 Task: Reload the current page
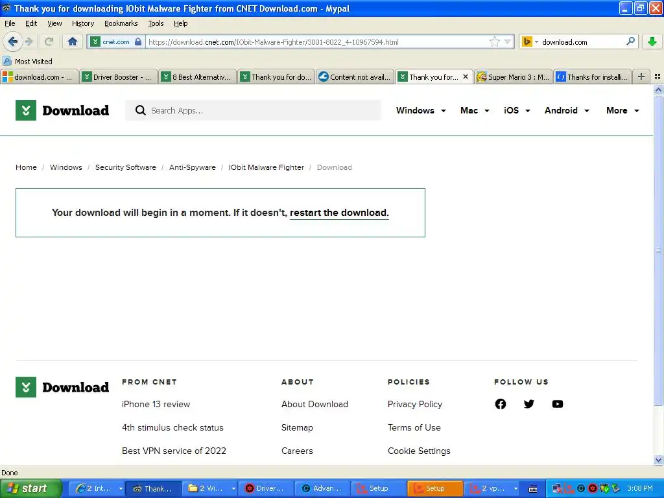tap(49, 41)
